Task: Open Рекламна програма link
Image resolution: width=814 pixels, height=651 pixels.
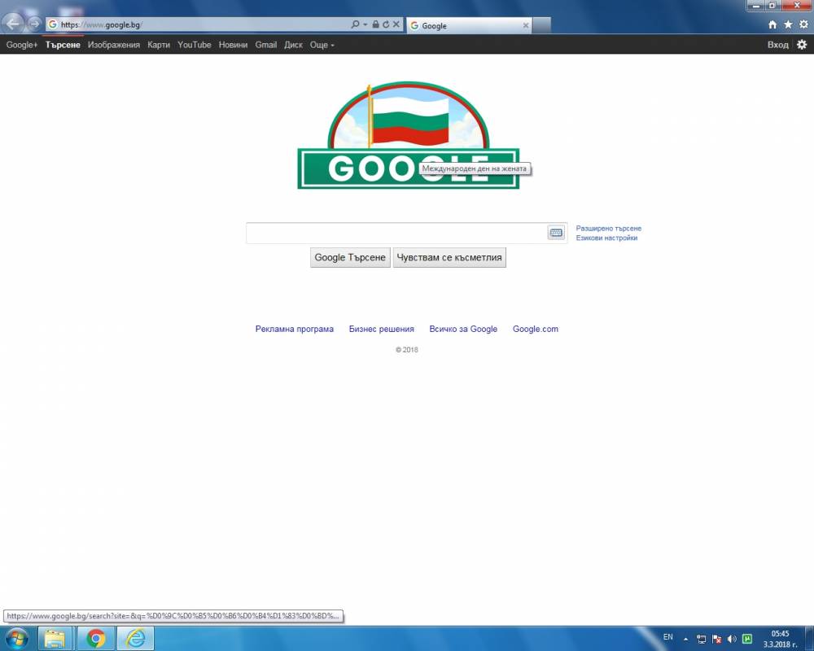Action: (x=295, y=329)
